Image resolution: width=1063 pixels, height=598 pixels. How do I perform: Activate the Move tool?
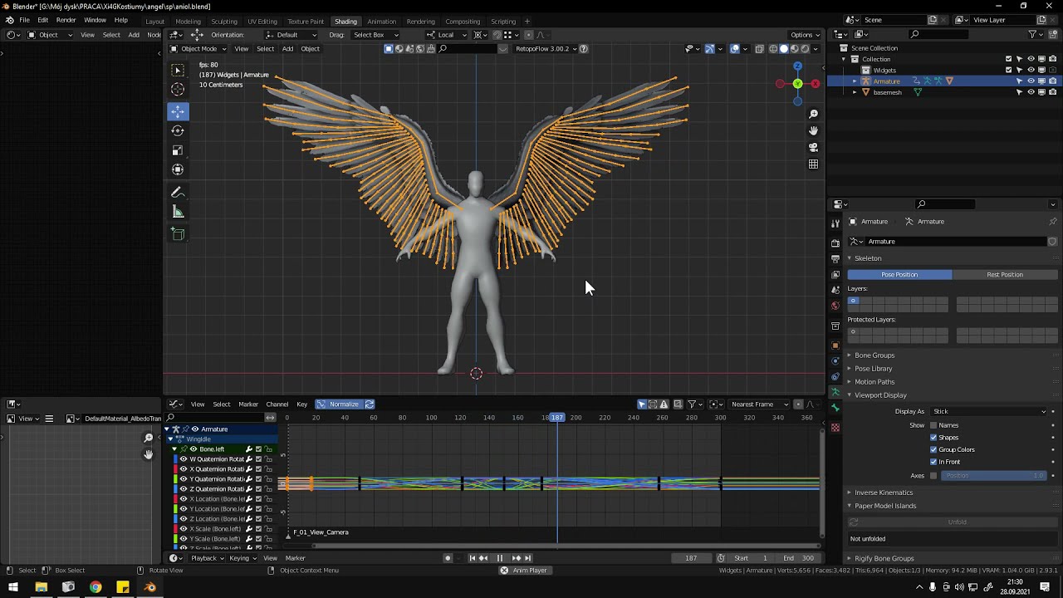click(178, 111)
